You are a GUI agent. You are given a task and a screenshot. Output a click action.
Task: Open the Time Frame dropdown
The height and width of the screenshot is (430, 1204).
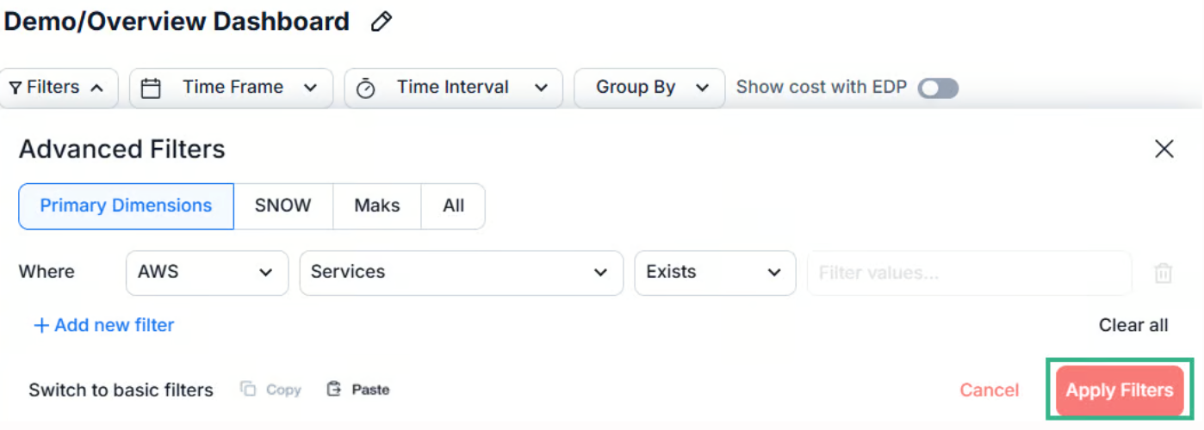tap(231, 88)
